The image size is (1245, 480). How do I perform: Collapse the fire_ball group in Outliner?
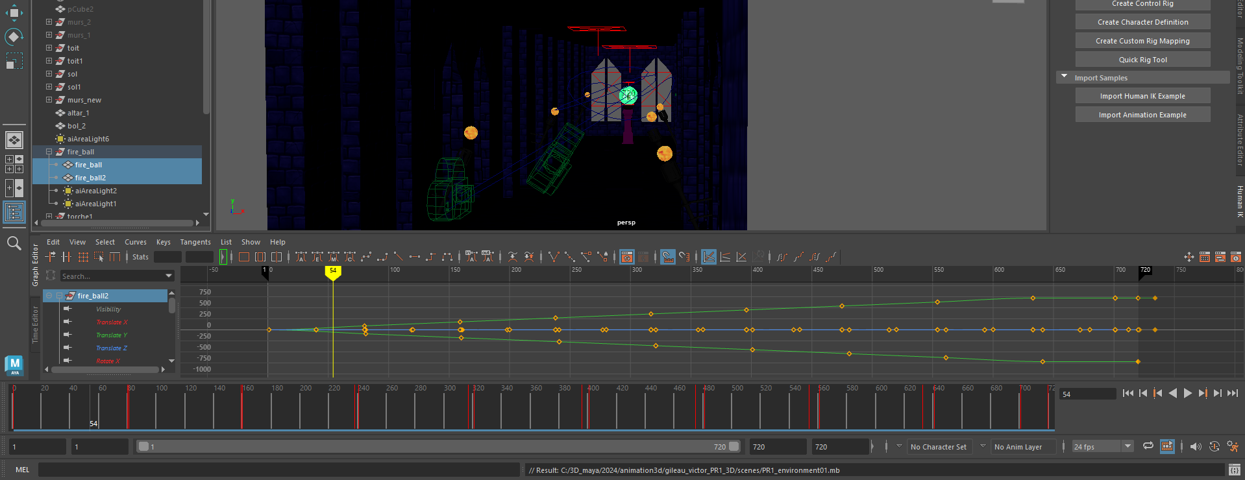[x=49, y=152]
